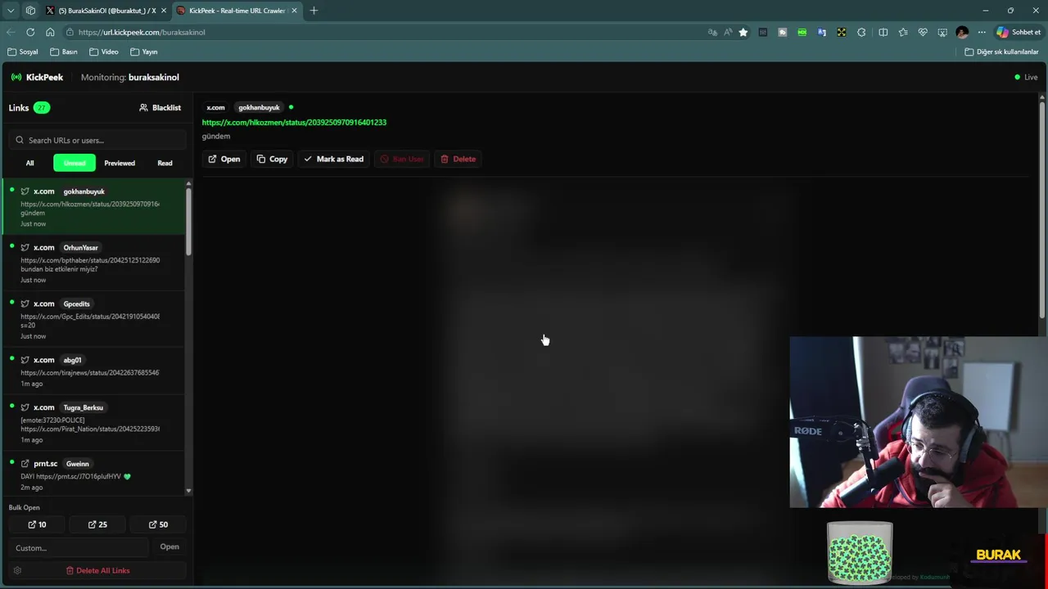1048x589 pixels.
Task: Click the translate page icon
Action: 712,32
